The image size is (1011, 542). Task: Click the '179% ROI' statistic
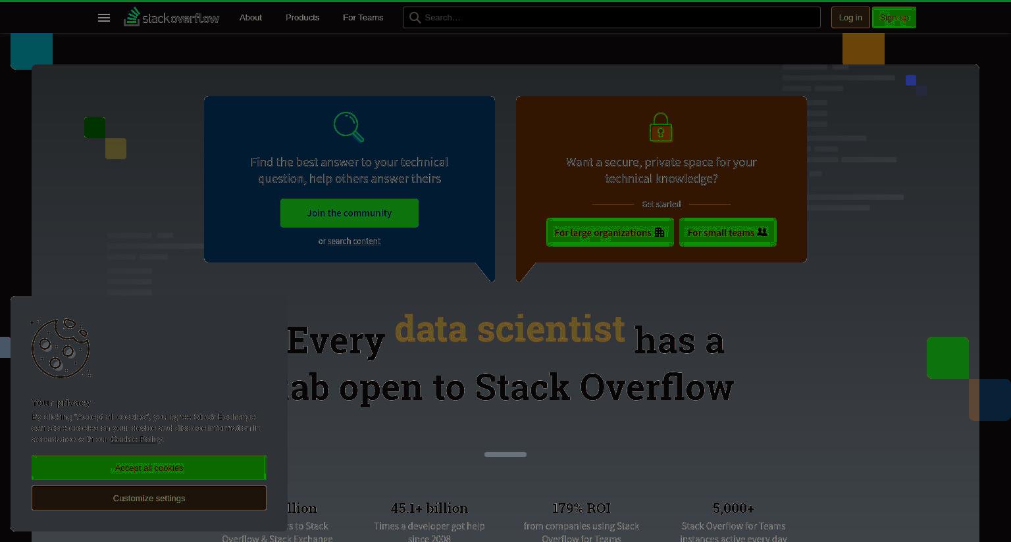[581, 508]
